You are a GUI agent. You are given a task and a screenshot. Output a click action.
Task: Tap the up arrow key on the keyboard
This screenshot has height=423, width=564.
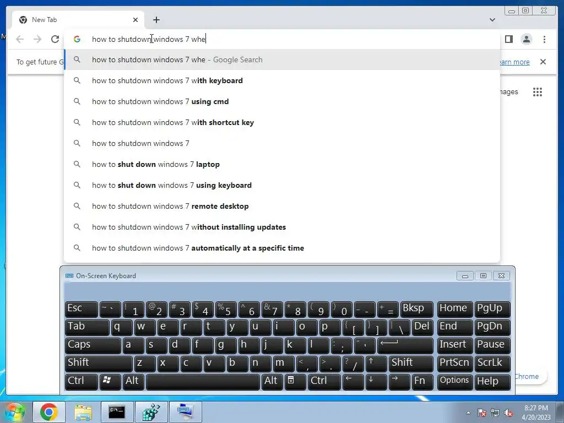[376, 364]
